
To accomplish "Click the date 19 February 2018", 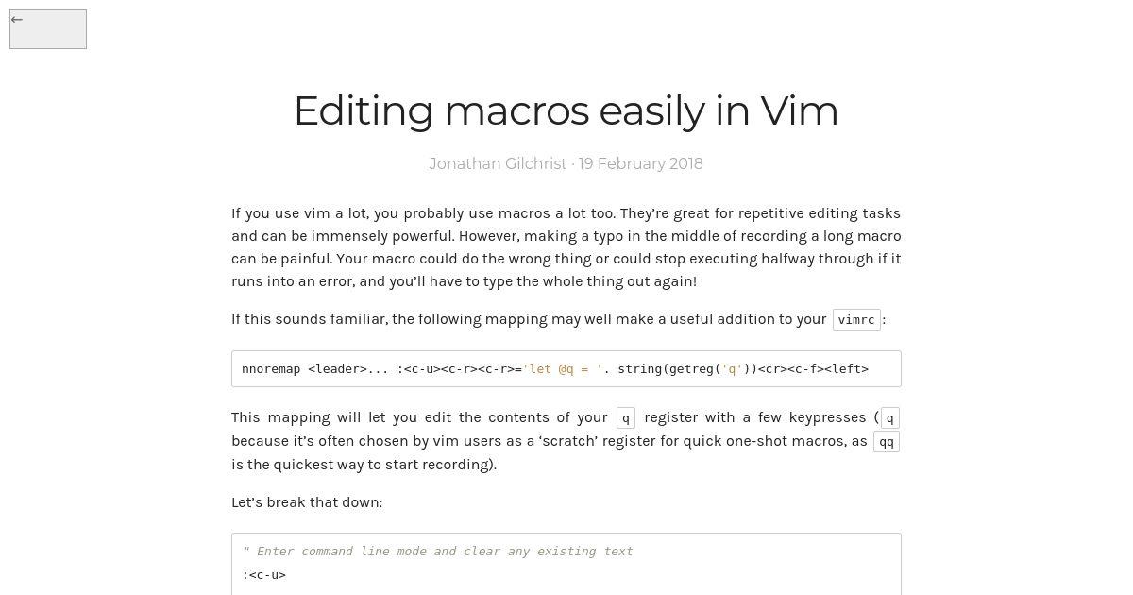I will point(641,163).
